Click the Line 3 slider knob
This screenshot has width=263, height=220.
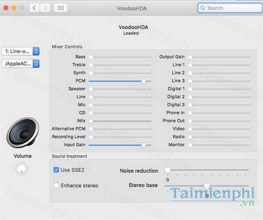pyautogui.click(x=190, y=81)
